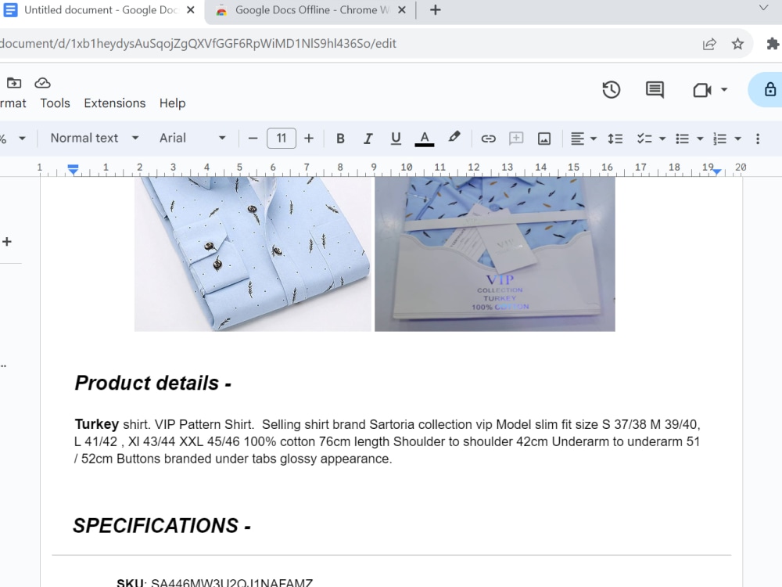Close the Untitled document tab
The image size is (782, 587).
coord(191,10)
